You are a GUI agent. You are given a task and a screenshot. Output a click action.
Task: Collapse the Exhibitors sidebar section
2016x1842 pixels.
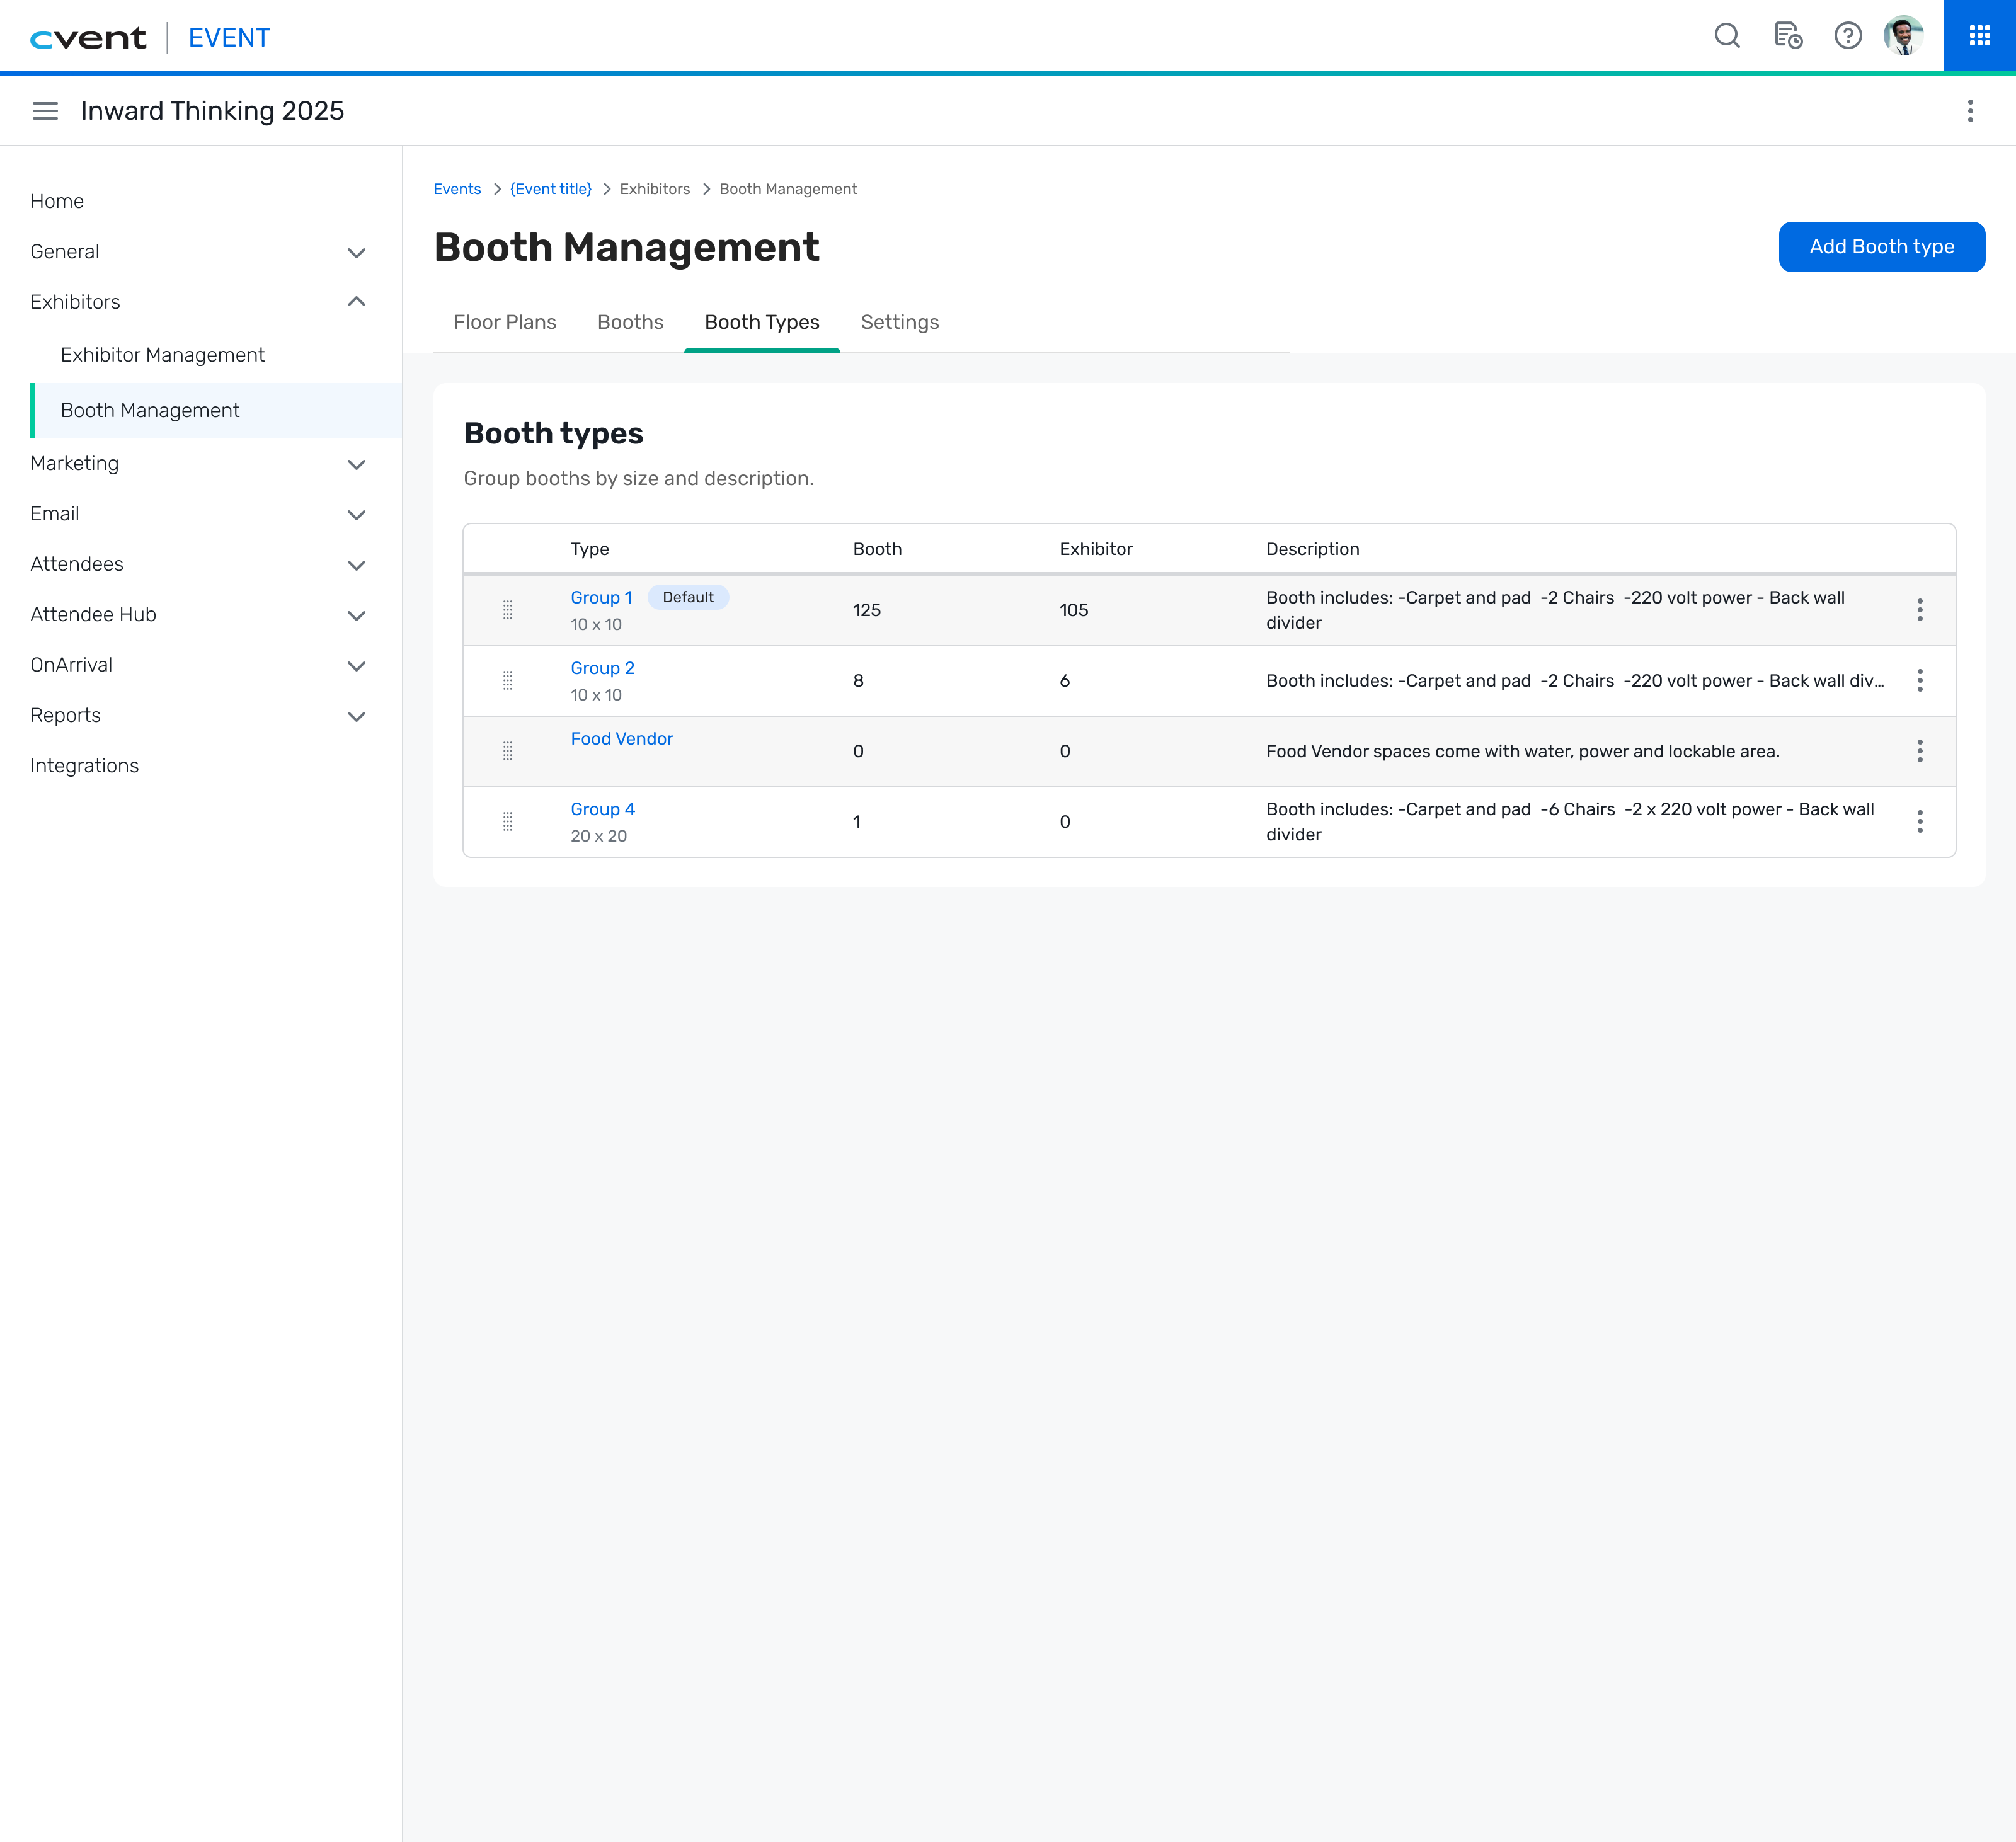pyautogui.click(x=356, y=302)
